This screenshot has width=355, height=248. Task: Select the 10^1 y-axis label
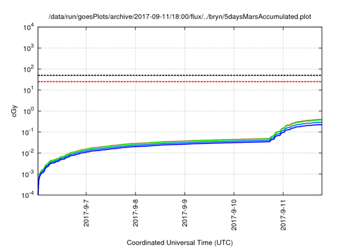[x=28, y=90]
